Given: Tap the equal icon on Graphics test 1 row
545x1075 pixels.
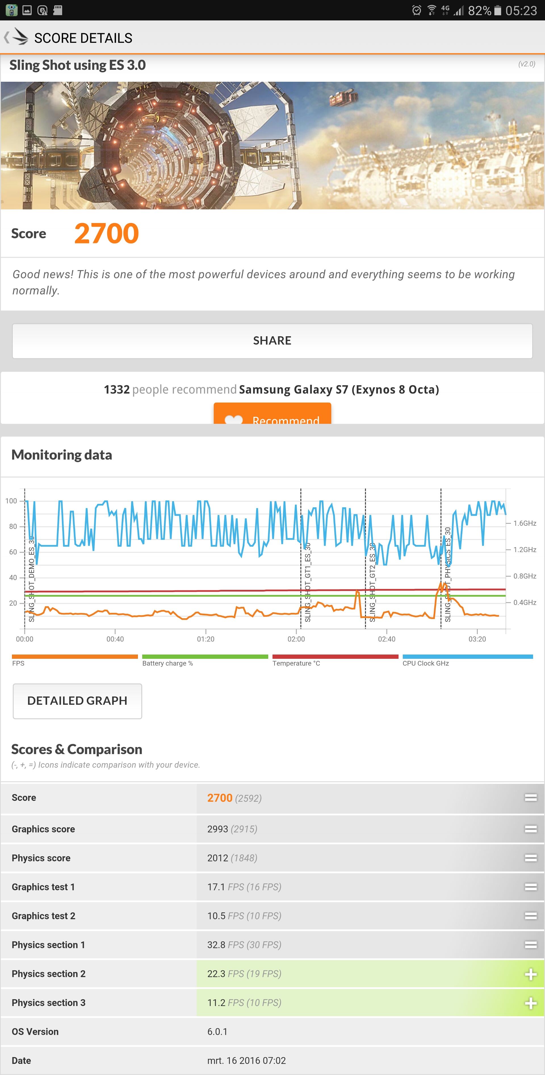Looking at the screenshot, I should pyautogui.click(x=531, y=887).
